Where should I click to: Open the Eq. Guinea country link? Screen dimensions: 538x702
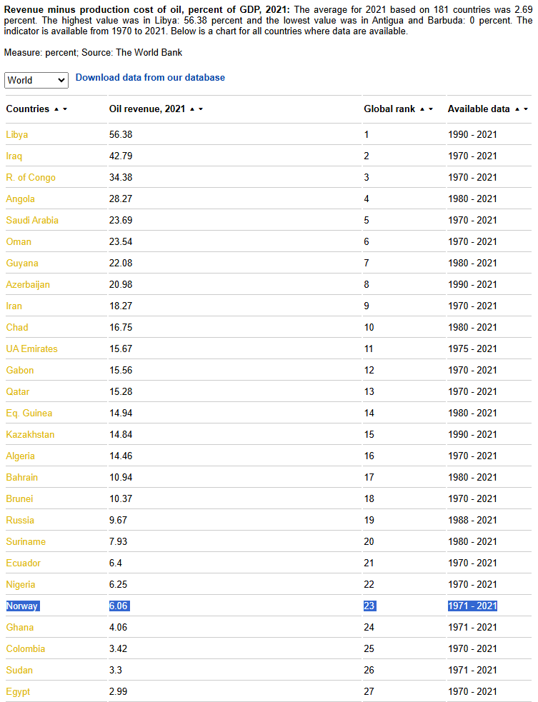(29, 413)
